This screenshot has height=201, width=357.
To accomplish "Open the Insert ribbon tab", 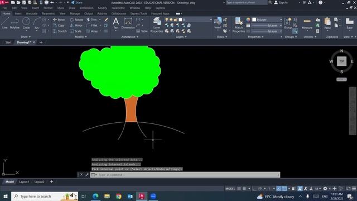I will tap(18, 13).
